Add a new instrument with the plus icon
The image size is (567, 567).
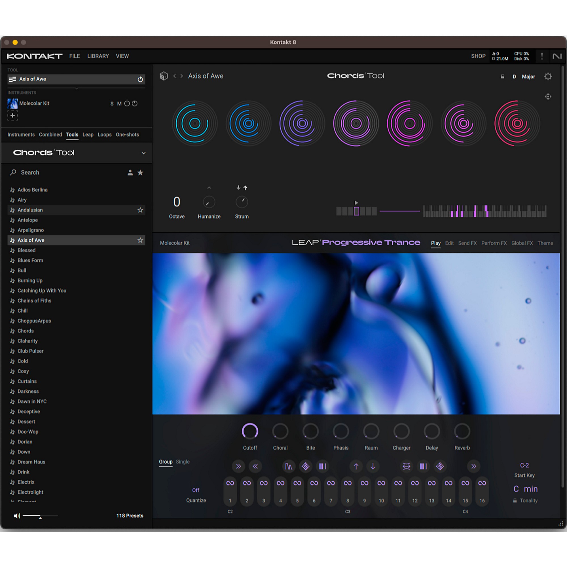[13, 115]
